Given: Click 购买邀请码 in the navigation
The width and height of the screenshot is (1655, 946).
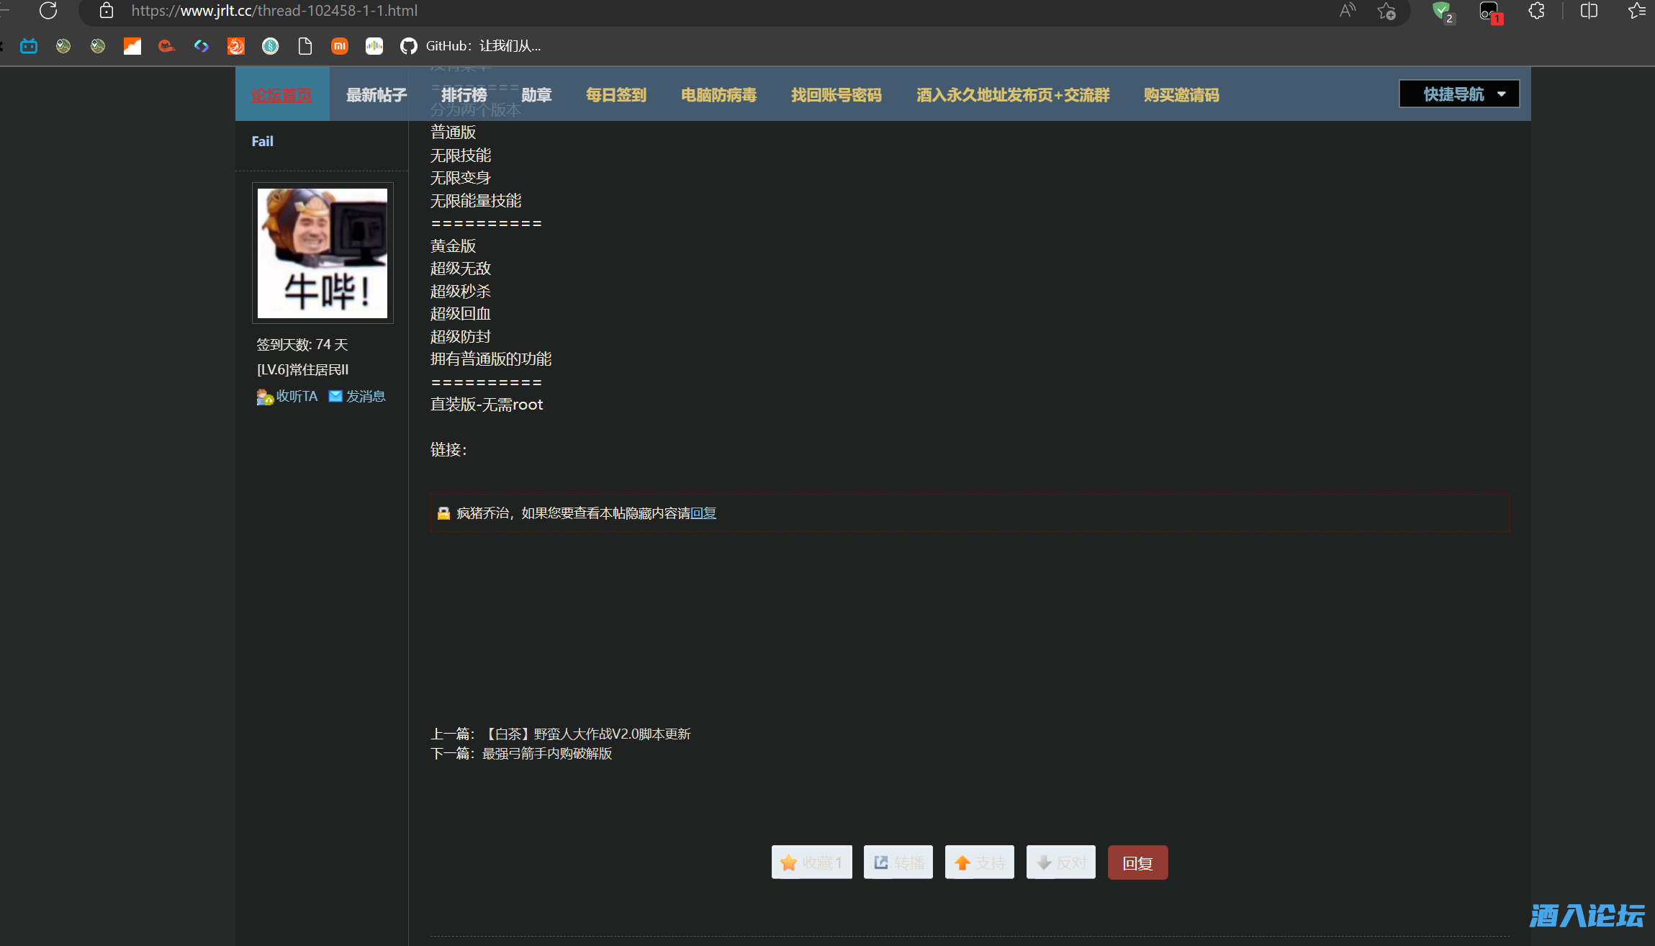Looking at the screenshot, I should pyautogui.click(x=1179, y=94).
